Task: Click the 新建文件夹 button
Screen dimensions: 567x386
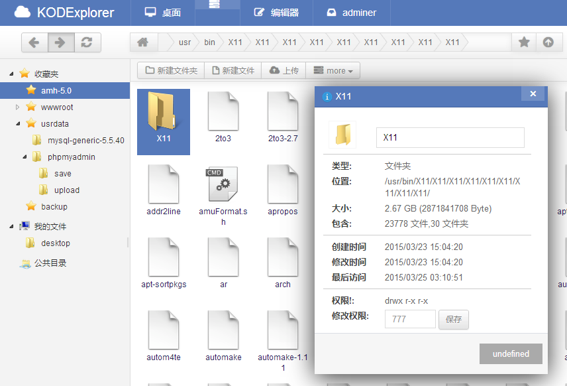Action: [171, 70]
